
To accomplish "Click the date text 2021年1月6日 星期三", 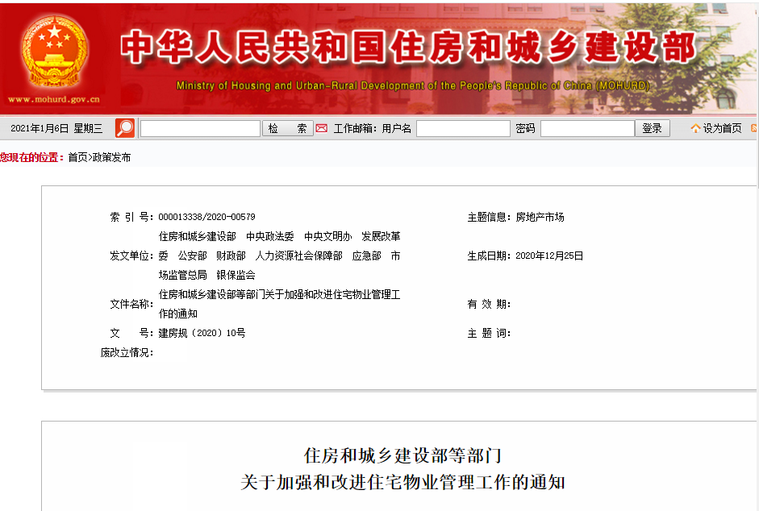I will (56, 128).
